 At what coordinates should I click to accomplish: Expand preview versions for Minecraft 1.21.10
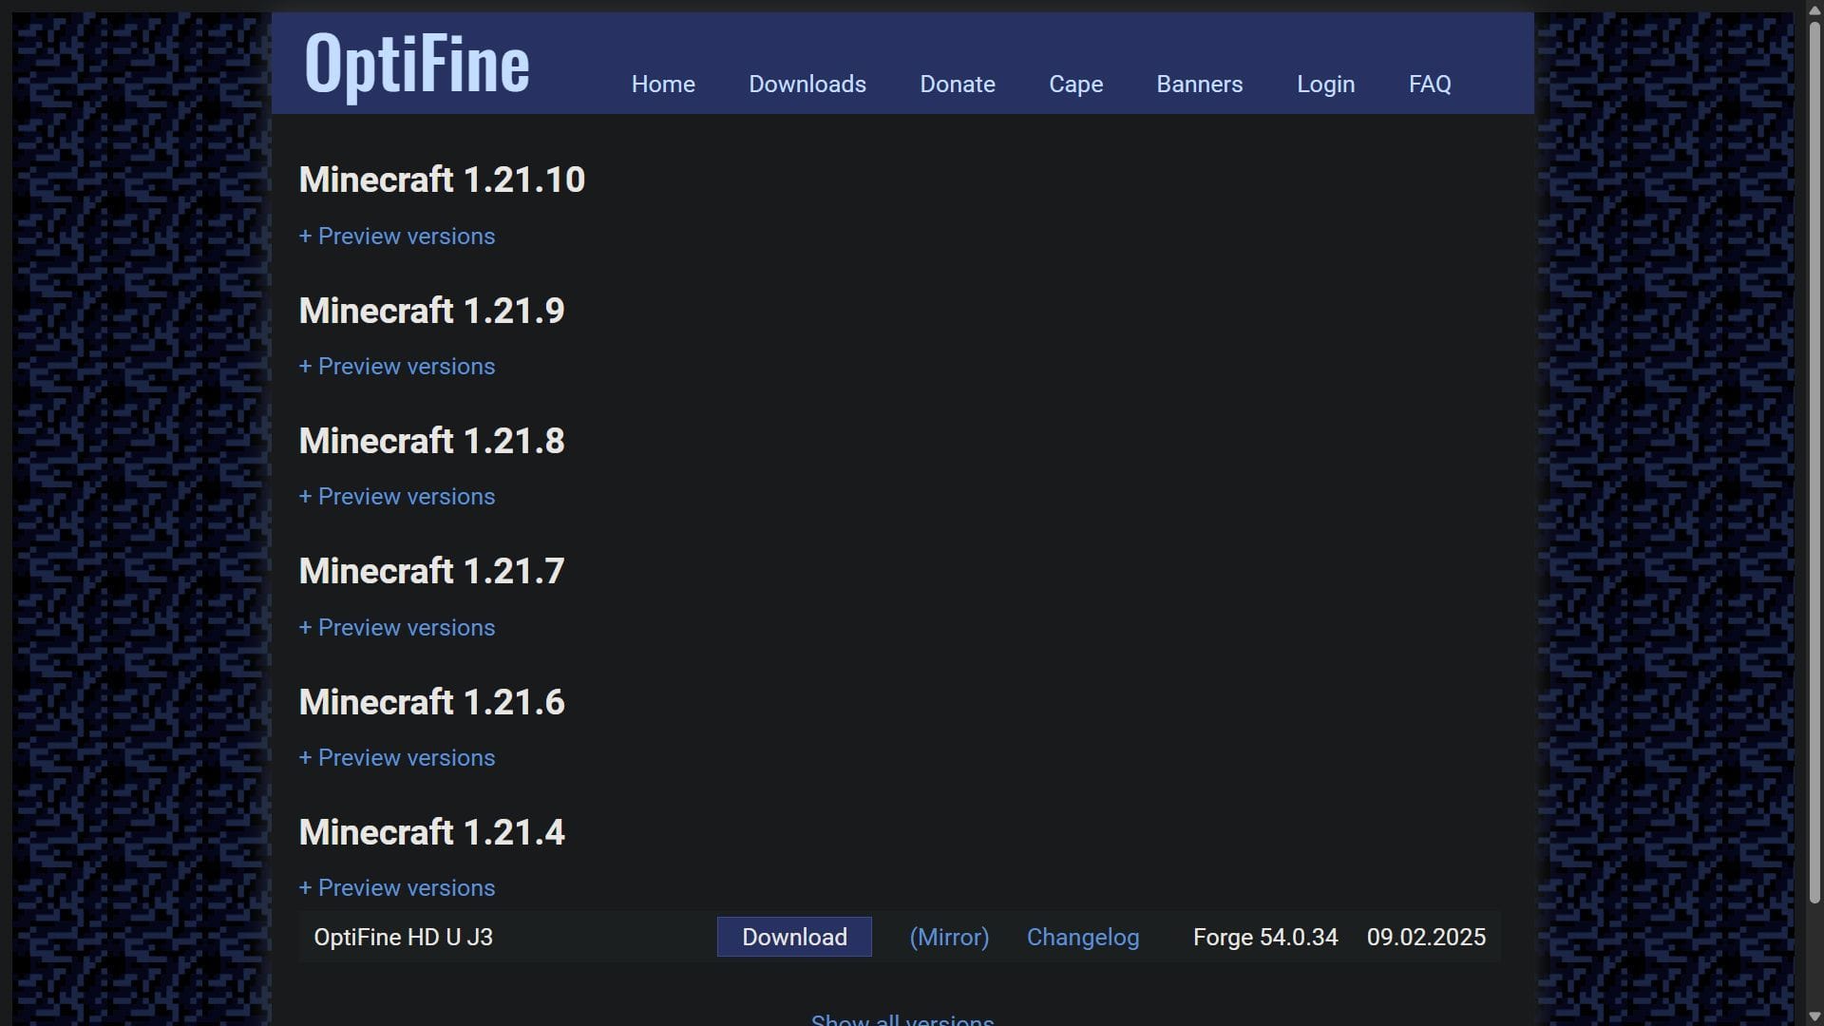(x=396, y=237)
